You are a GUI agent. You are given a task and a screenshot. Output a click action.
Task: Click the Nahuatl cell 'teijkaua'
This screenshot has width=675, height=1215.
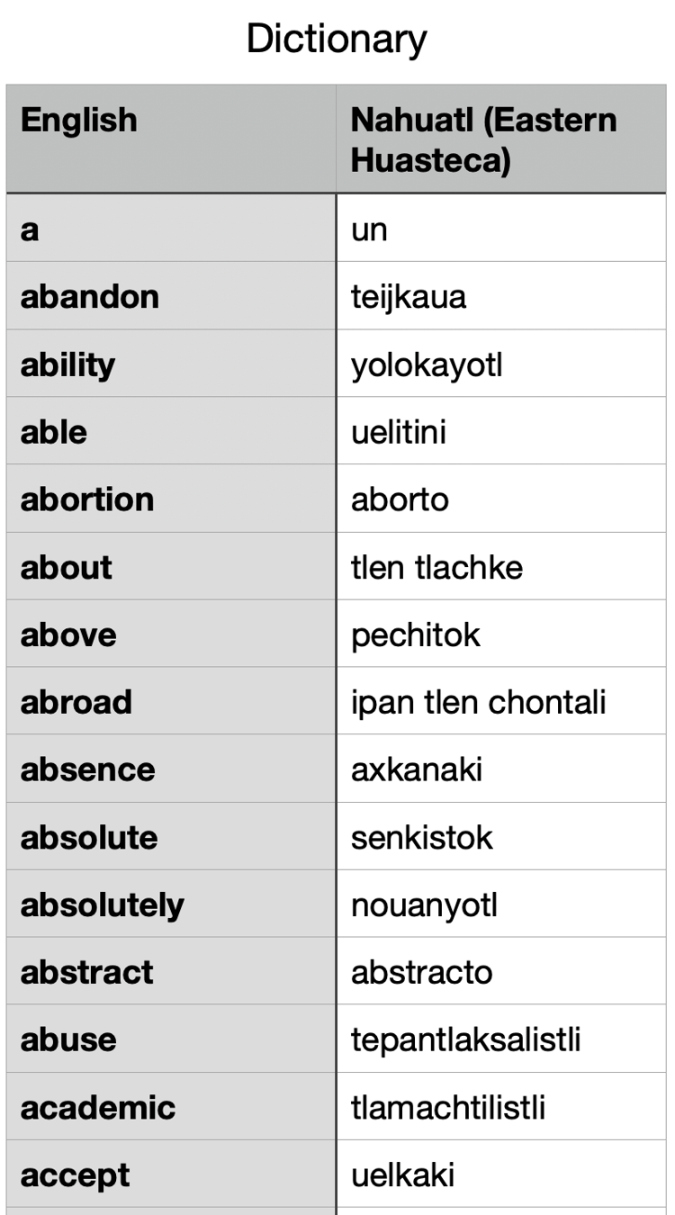(x=409, y=296)
